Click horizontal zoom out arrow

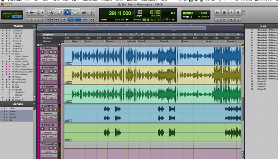(27, 12)
